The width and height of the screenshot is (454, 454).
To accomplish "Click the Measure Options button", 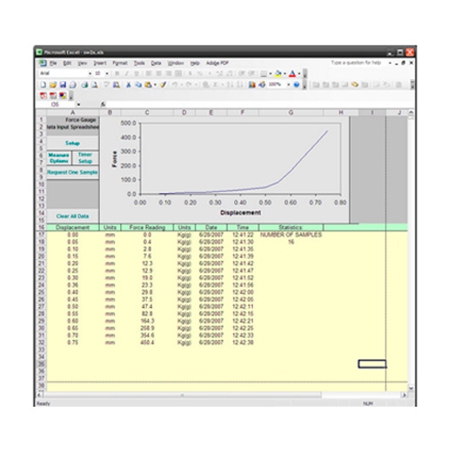I will (x=59, y=158).
